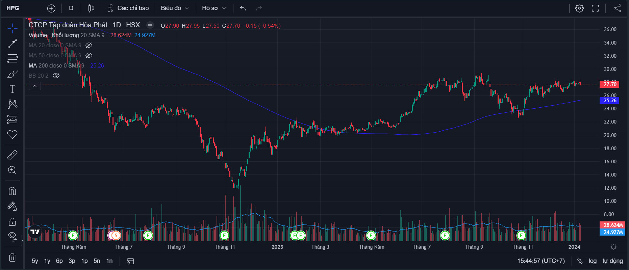Screen dimensions: 629x270
Task: Show the hidden MA 50 indicator
Action: (x=89, y=55)
